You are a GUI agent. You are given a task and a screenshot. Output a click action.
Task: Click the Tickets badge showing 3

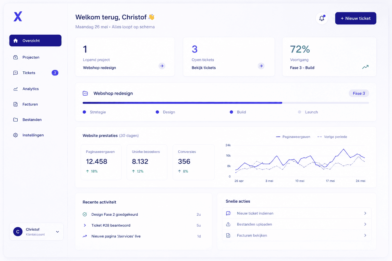pyautogui.click(x=55, y=73)
